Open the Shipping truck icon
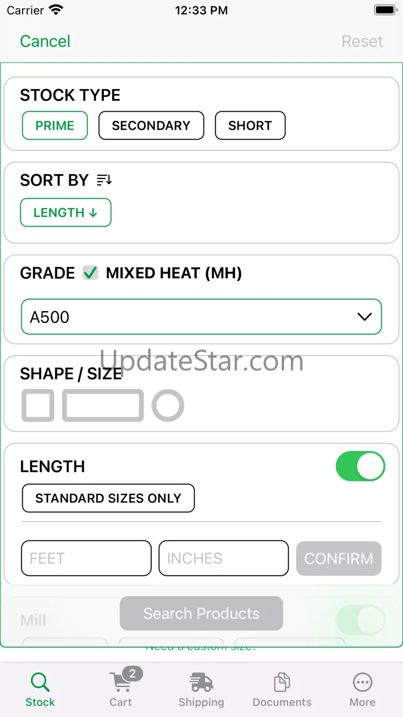This screenshot has height=717, width=403. tap(202, 682)
